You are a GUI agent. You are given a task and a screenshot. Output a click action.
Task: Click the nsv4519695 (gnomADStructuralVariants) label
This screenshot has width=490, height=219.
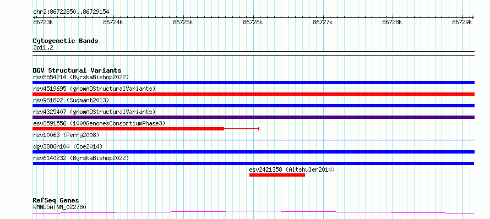point(94,89)
